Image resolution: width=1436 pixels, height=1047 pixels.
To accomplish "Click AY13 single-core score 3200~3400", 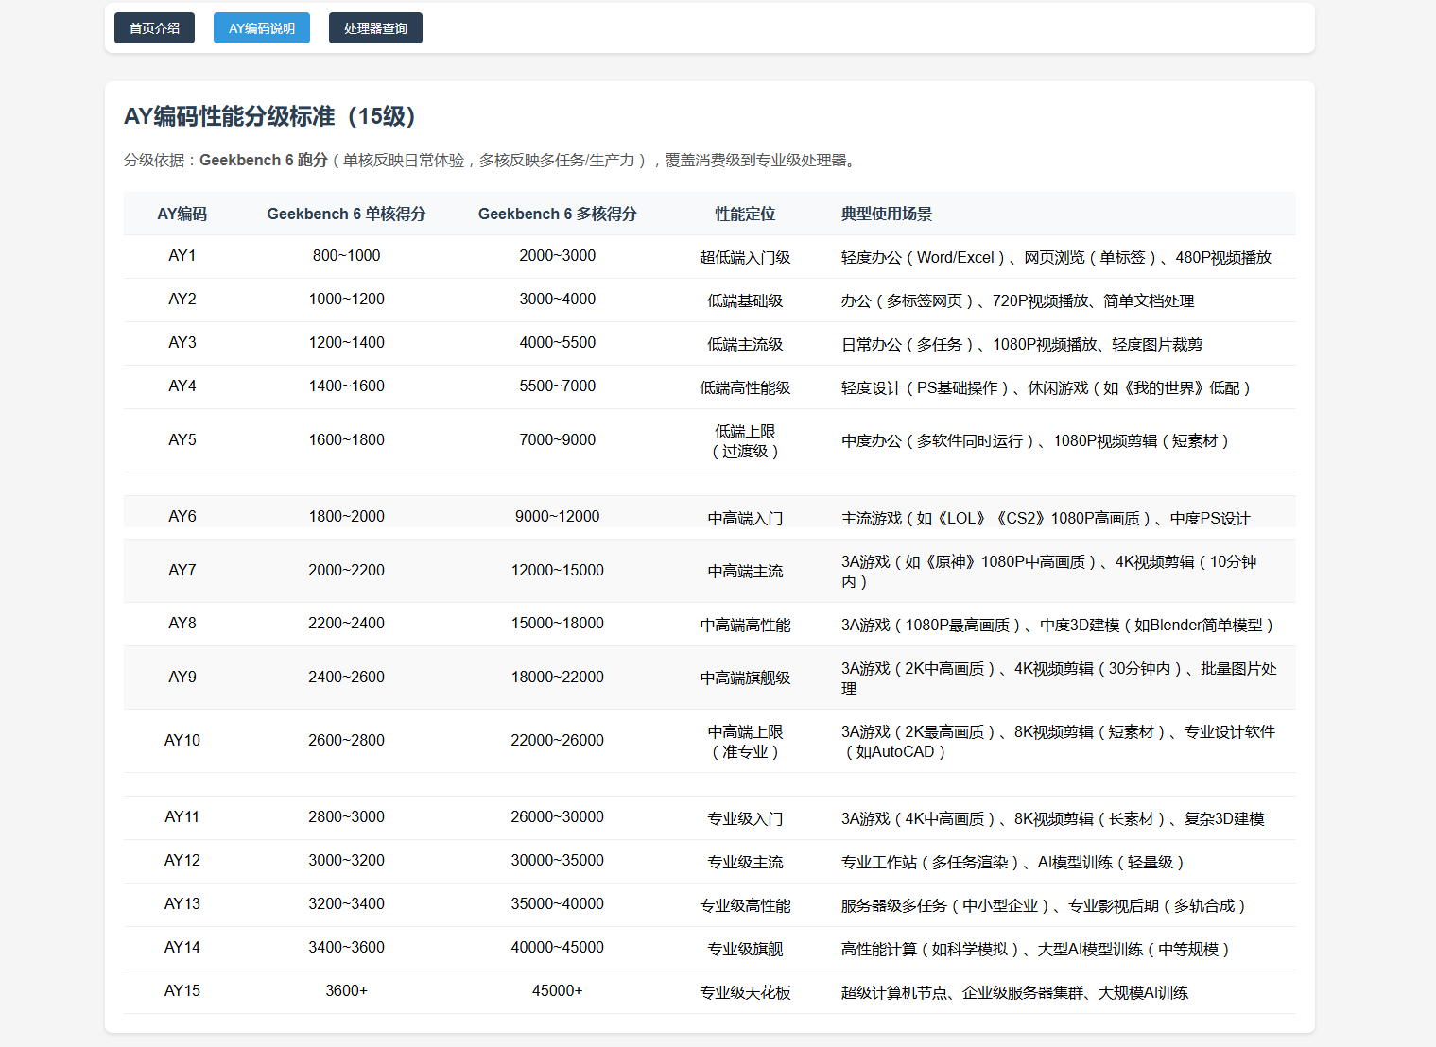I will pyautogui.click(x=346, y=904).
